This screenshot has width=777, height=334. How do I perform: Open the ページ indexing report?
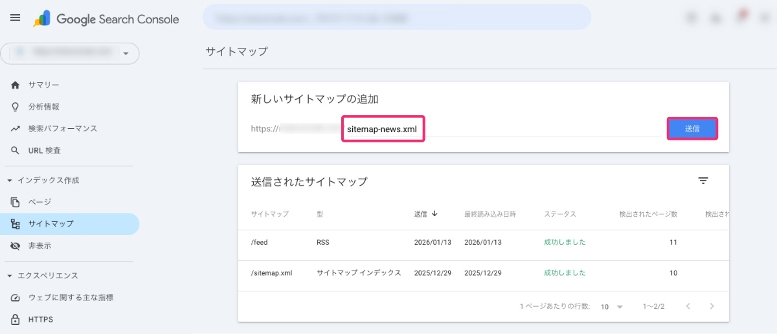coord(39,203)
